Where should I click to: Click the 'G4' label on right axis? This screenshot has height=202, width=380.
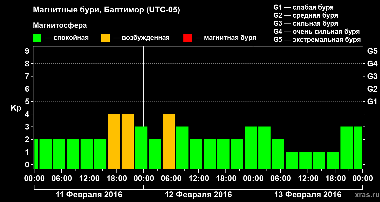pos(372,64)
